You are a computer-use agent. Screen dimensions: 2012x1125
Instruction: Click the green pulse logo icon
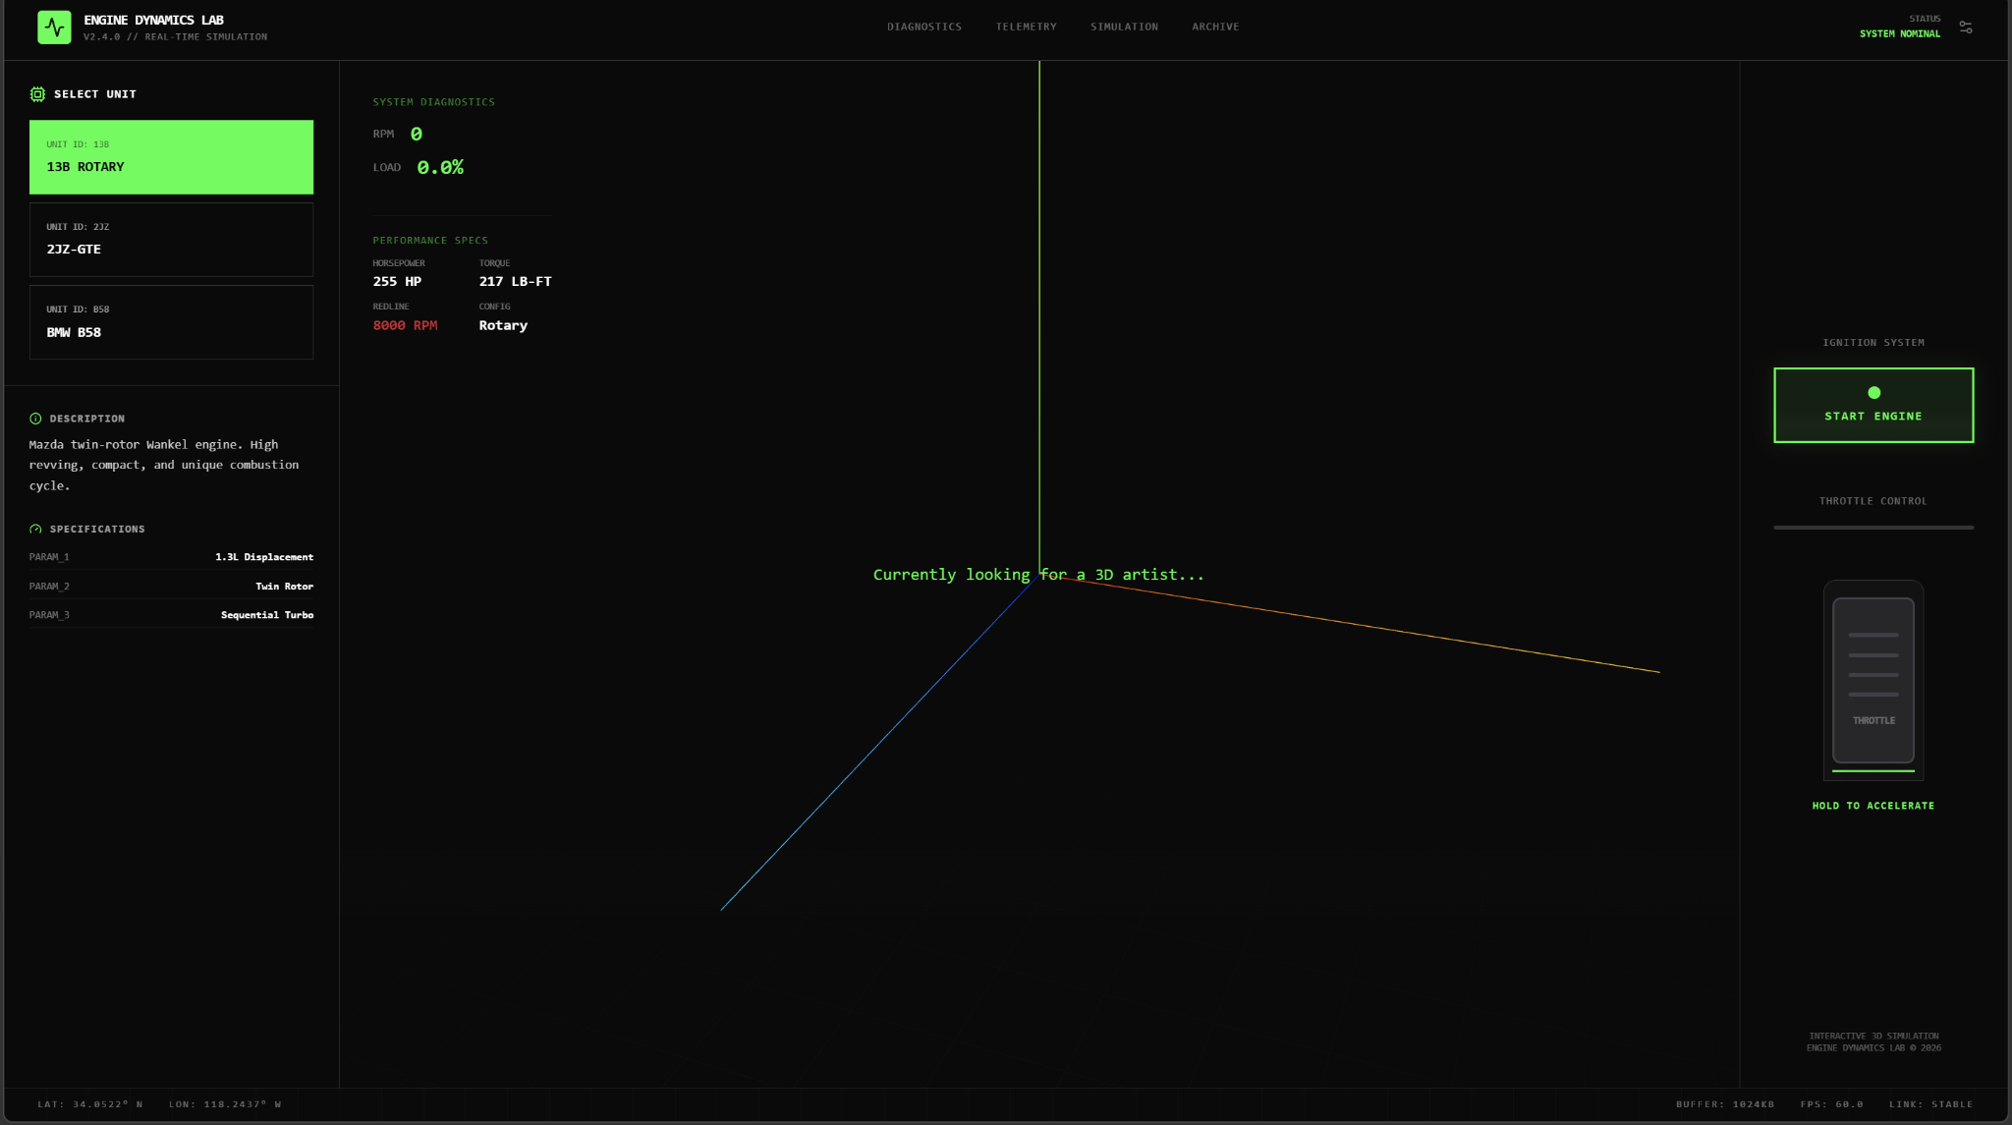[x=54, y=28]
